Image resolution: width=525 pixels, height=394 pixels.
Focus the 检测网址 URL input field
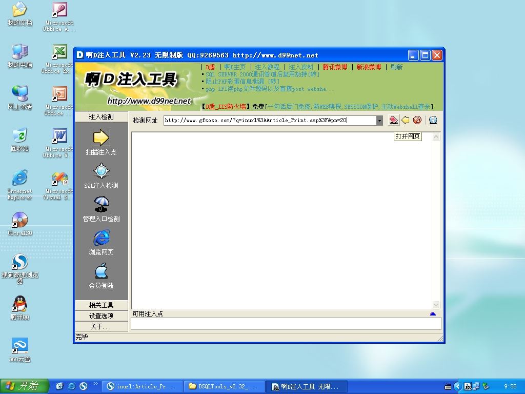coord(270,120)
